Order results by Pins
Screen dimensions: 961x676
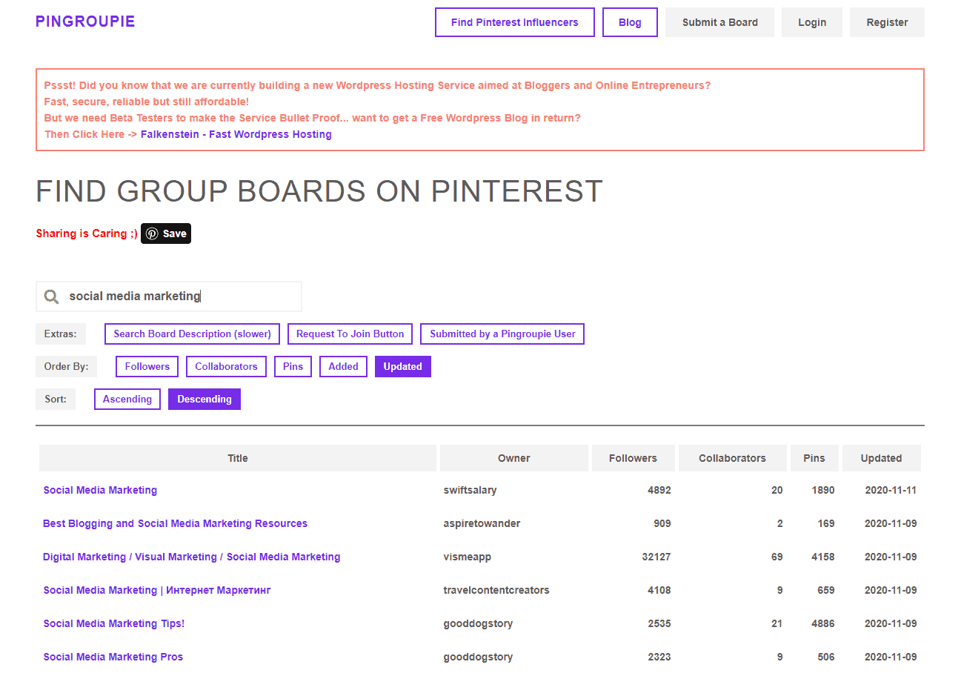(x=293, y=367)
